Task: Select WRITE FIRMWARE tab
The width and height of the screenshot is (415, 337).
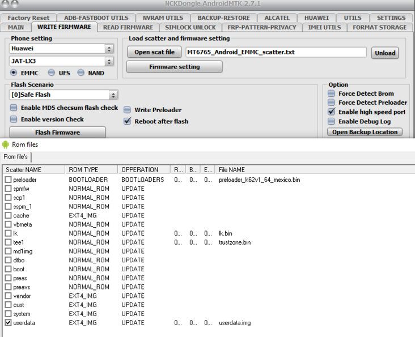Action: pos(64,27)
